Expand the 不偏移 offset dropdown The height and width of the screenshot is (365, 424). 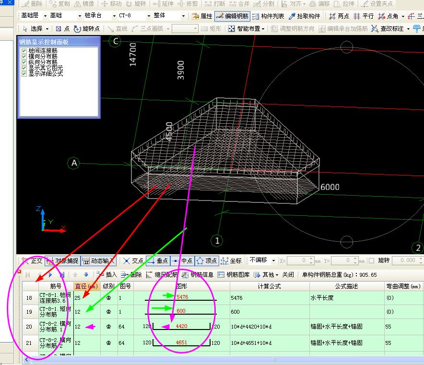273,260
